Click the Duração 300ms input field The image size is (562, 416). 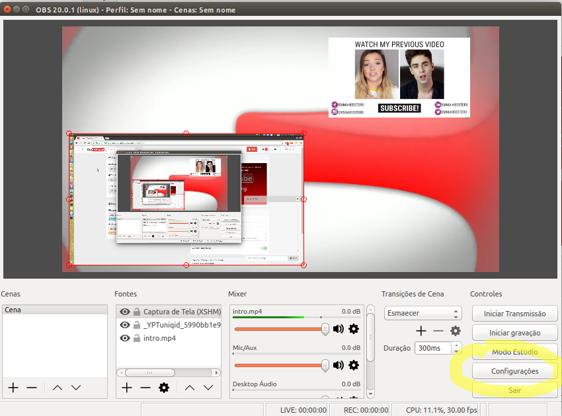[433, 348]
